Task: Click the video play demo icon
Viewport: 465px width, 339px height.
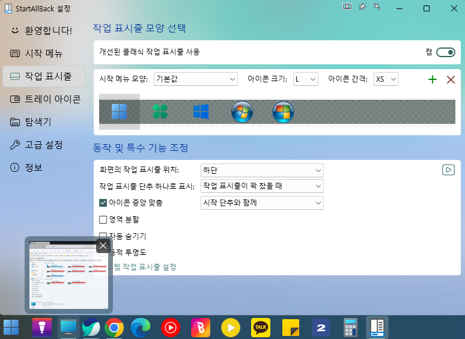Action: click(448, 170)
